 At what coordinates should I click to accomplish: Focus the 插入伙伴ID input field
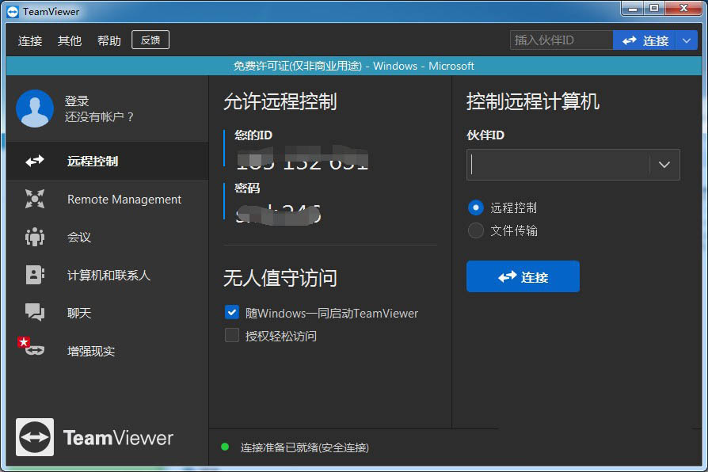(x=561, y=40)
